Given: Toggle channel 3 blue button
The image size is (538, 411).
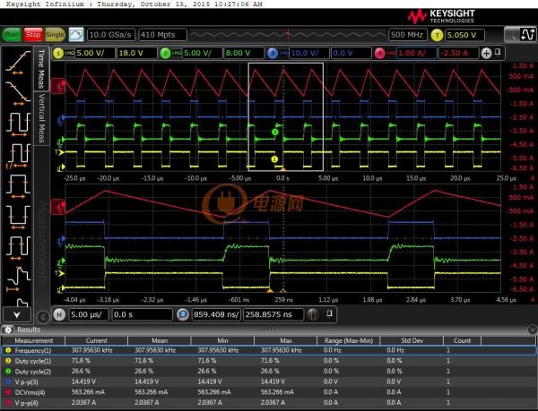Looking at the screenshot, I should click(x=273, y=53).
